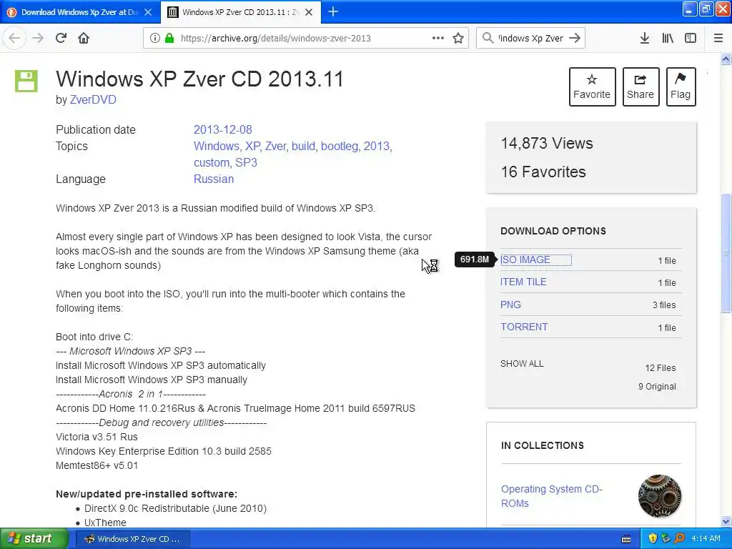732x549 pixels.
Task: Download the TORRENT file
Action: click(524, 327)
